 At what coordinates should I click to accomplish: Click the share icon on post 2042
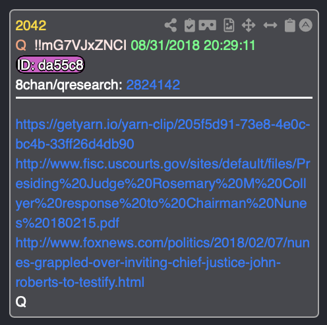tap(171, 25)
